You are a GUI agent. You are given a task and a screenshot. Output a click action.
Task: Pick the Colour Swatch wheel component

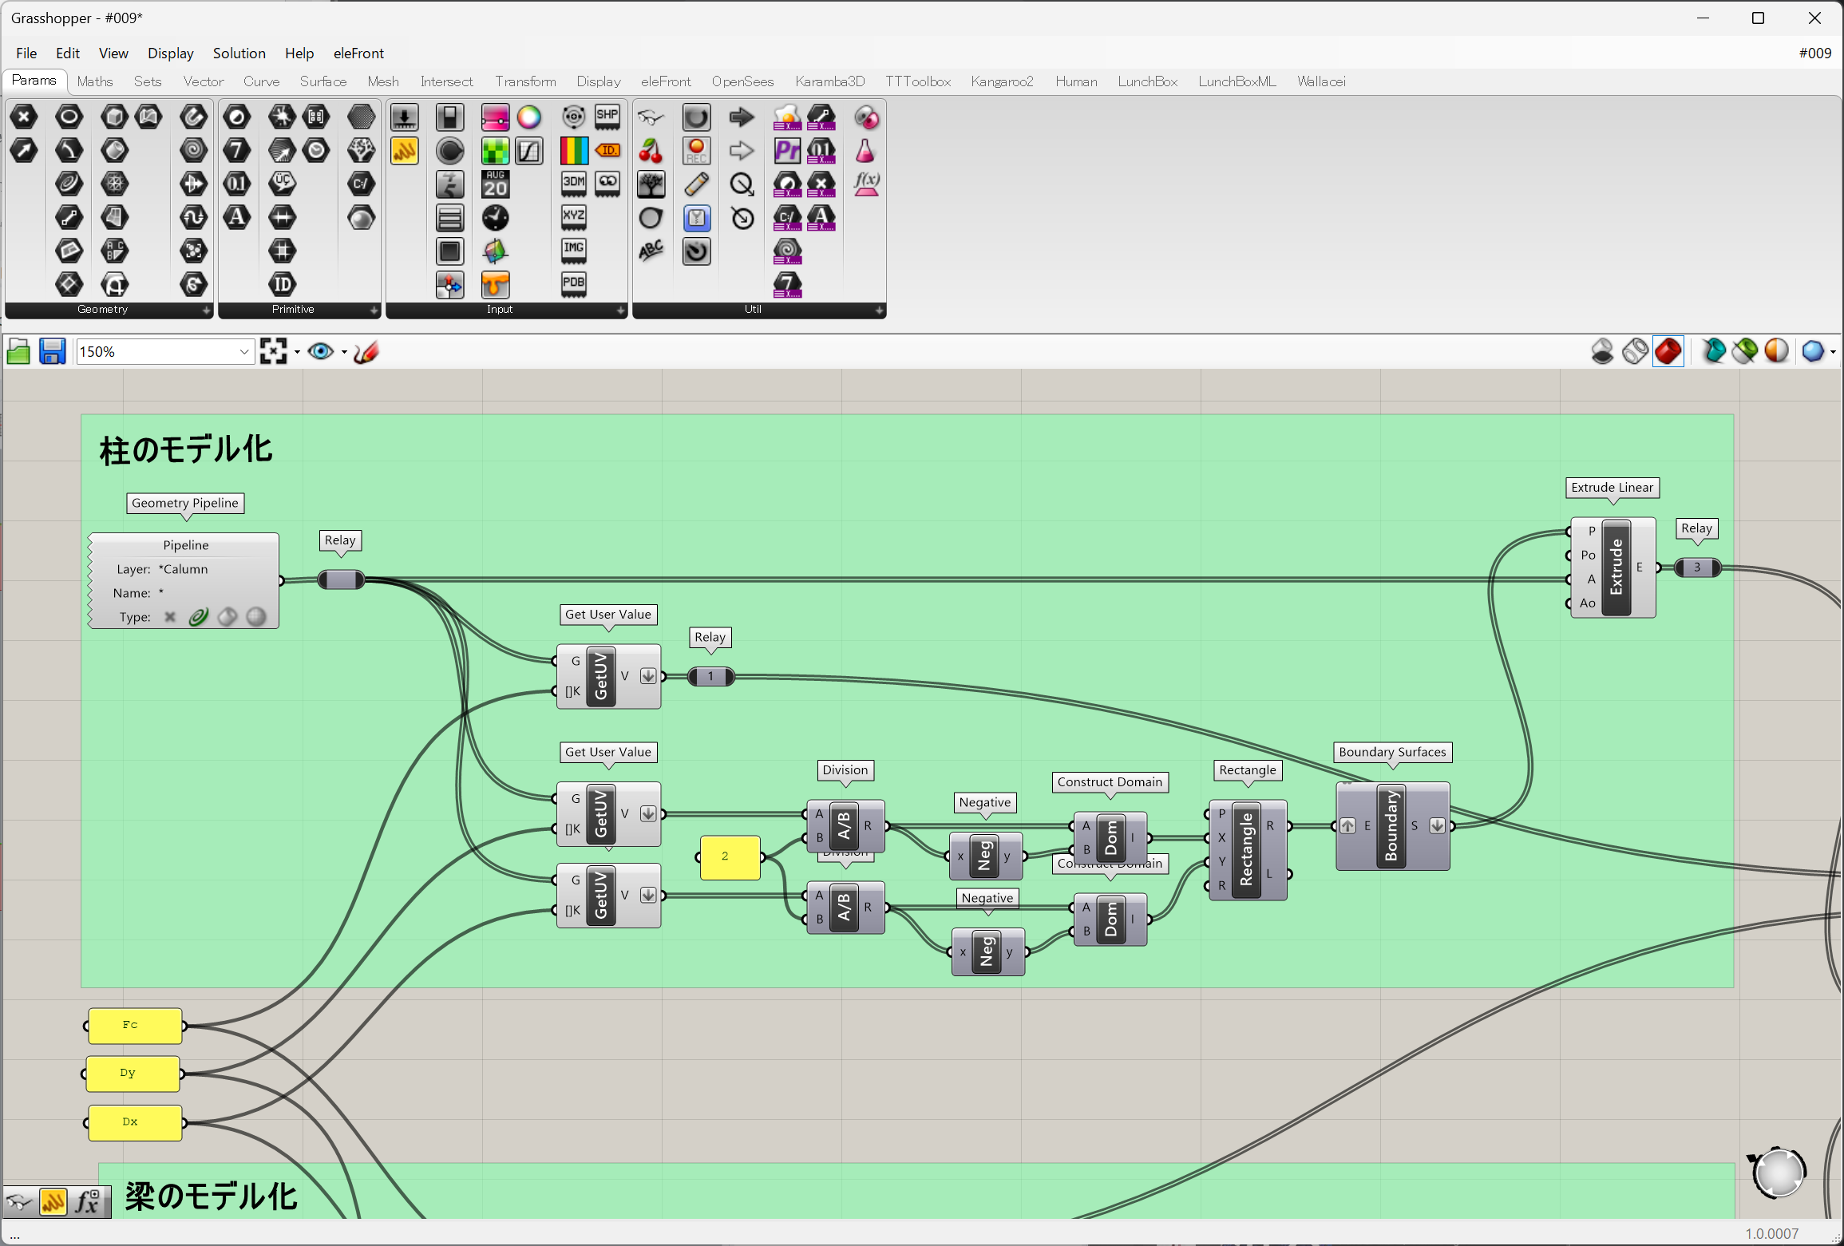point(528,117)
